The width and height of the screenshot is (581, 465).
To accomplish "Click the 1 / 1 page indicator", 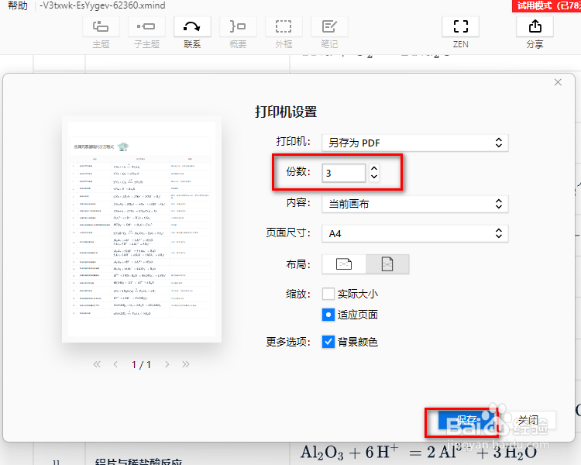I will tap(141, 364).
